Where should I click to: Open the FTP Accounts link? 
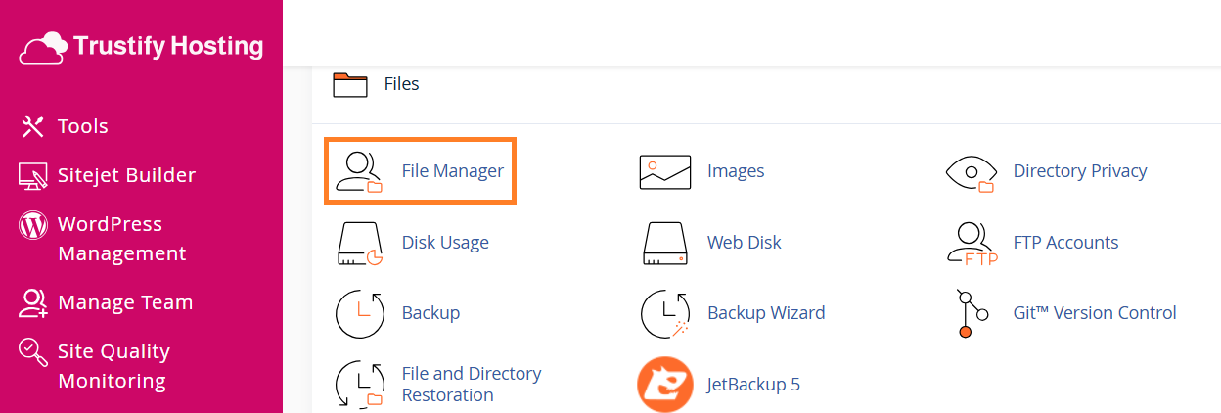tap(1065, 243)
